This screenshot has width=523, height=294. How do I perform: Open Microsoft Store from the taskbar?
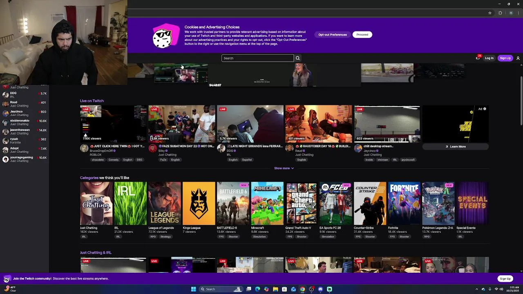pos(284,289)
